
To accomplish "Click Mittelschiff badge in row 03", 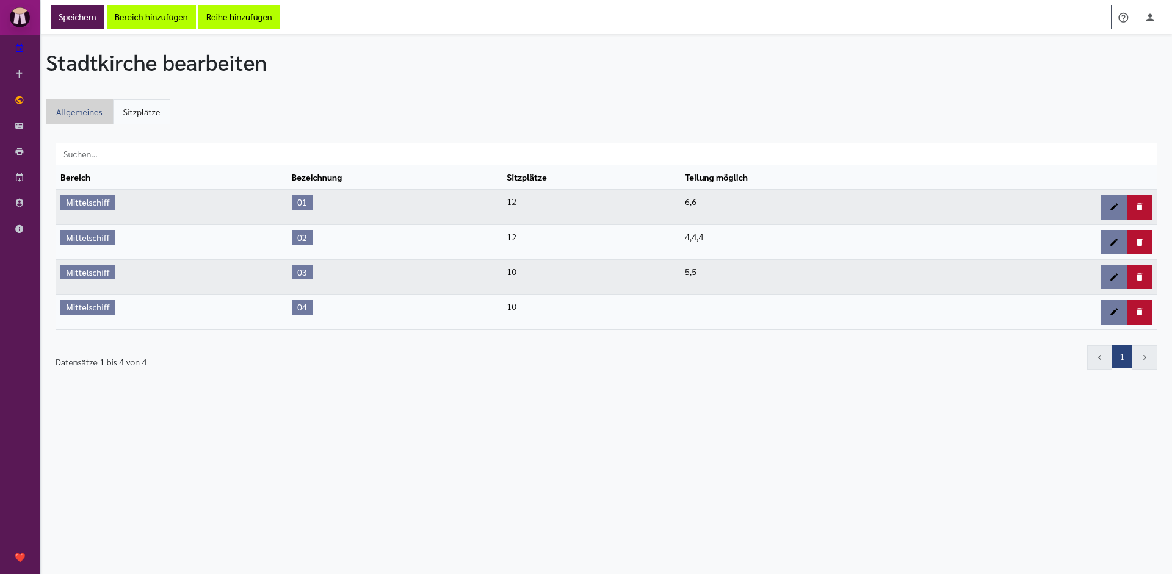I will point(88,273).
